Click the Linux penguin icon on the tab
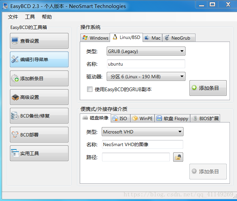Screen dimensions: 237x201 (x=115, y=37)
